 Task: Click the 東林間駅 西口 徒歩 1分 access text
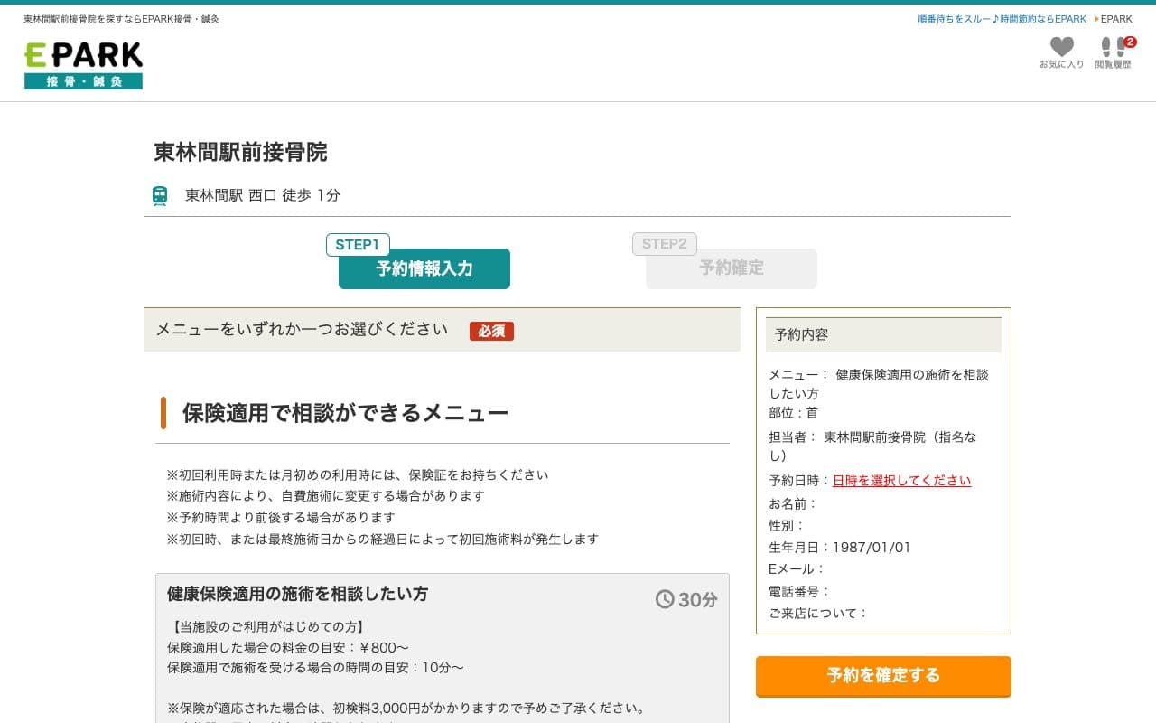262,195
